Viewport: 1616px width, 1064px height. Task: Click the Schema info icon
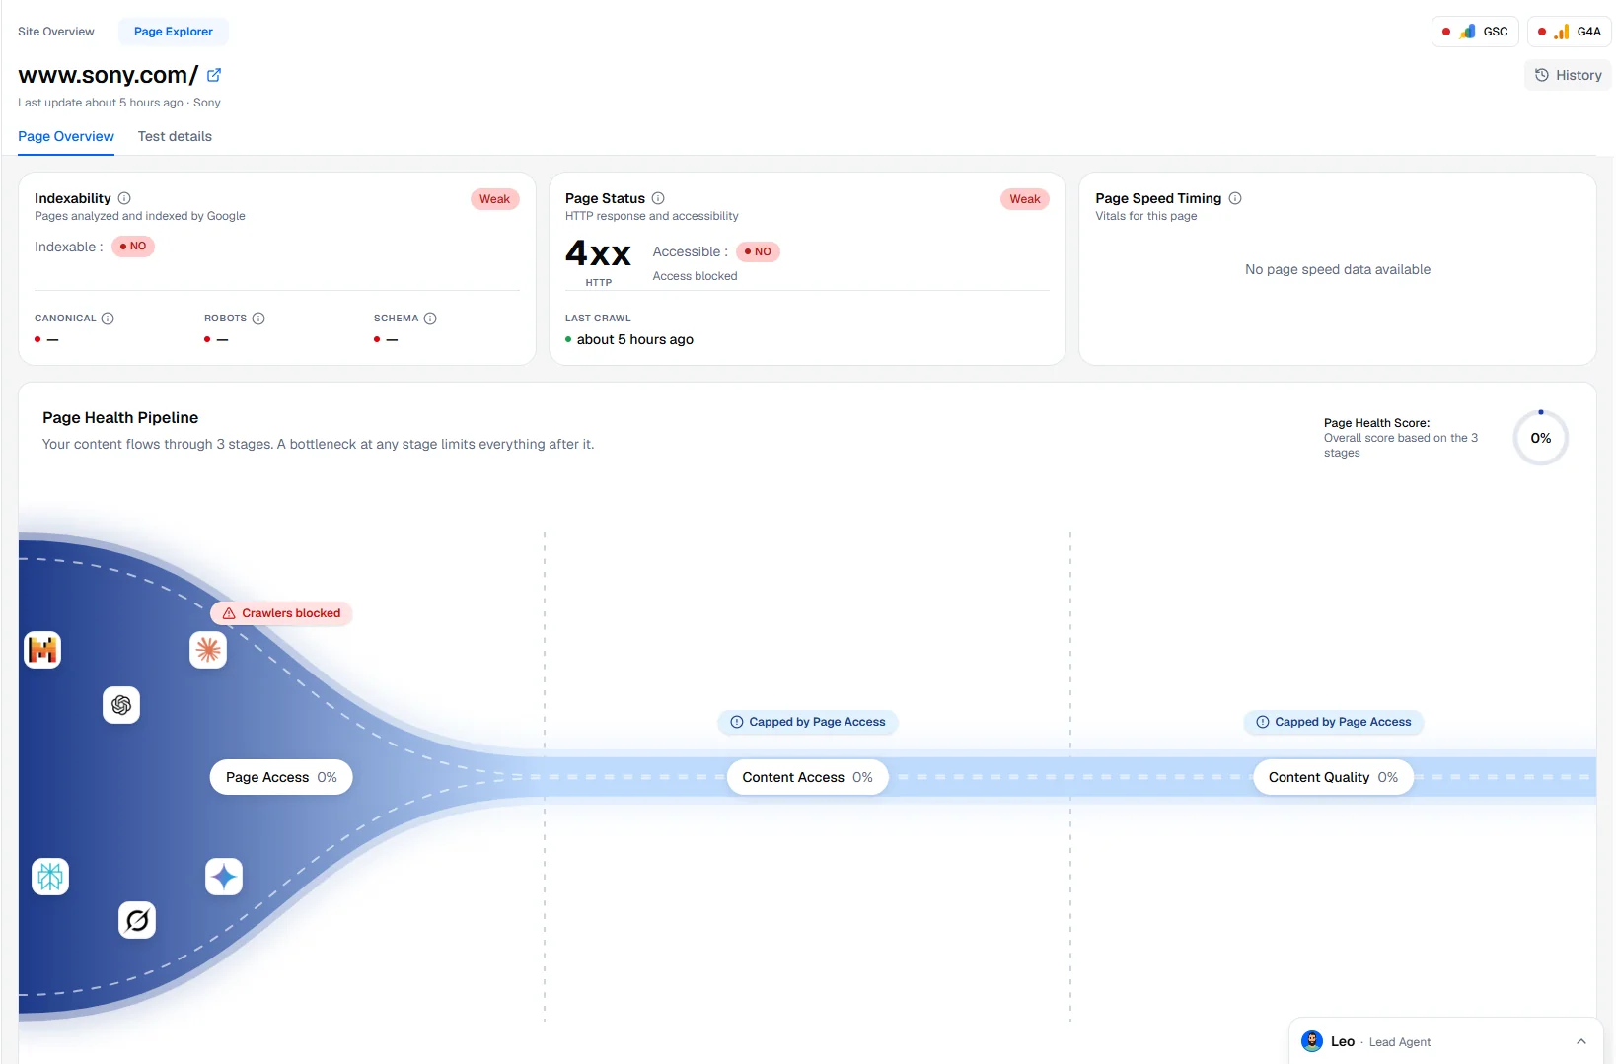click(x=430, y=319)
